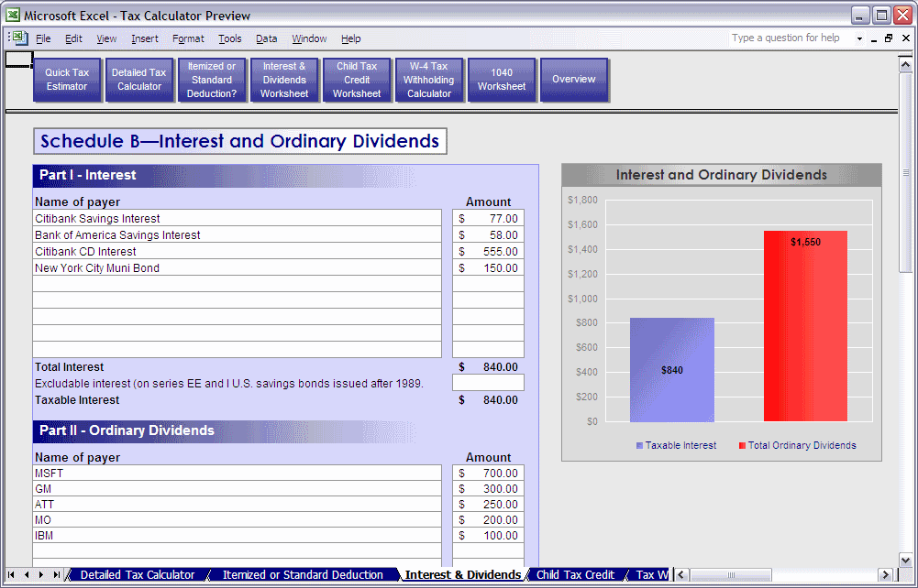Select the IBM dividend payer cell
The image size is (918, 588).
point(238,535)
